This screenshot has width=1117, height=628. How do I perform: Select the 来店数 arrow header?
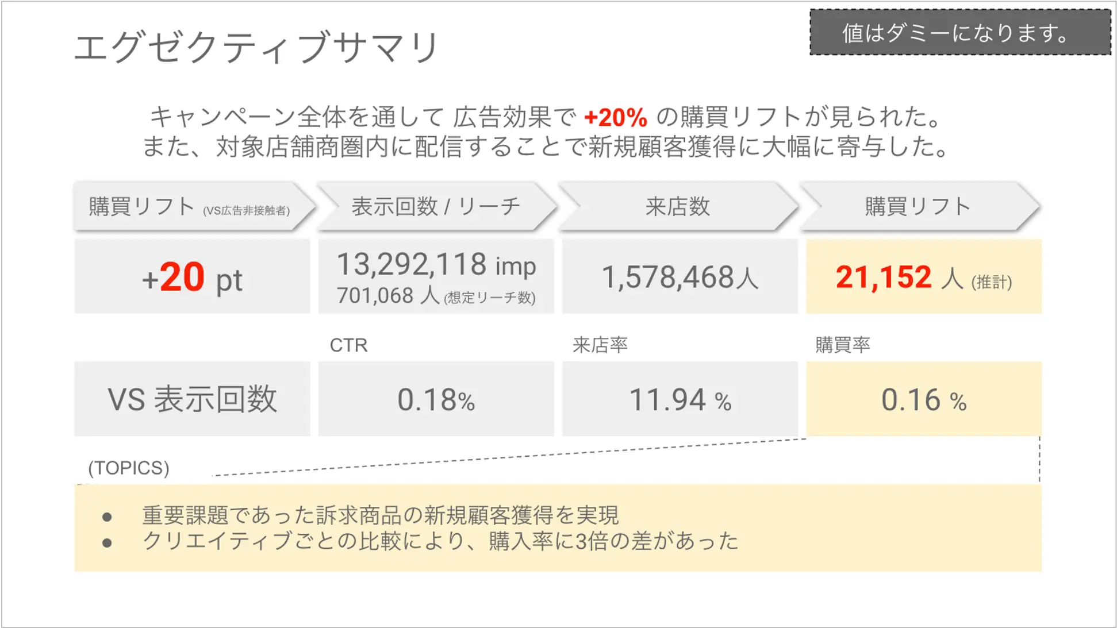coord(677,207)
